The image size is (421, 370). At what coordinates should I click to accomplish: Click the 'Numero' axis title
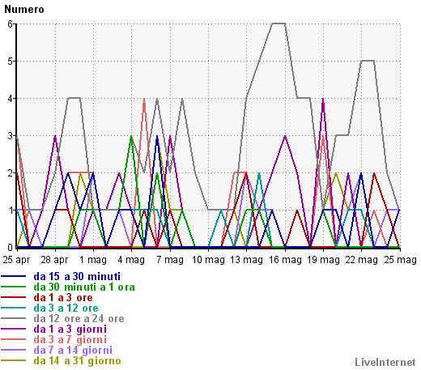24,9
